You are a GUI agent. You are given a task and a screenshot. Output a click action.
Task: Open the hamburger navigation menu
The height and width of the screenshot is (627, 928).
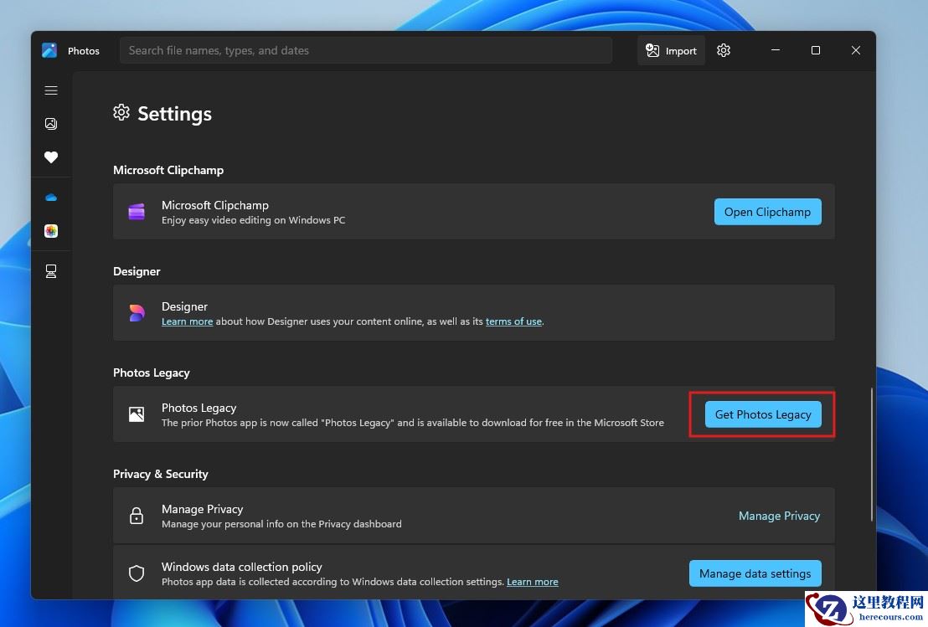(51, 90)
